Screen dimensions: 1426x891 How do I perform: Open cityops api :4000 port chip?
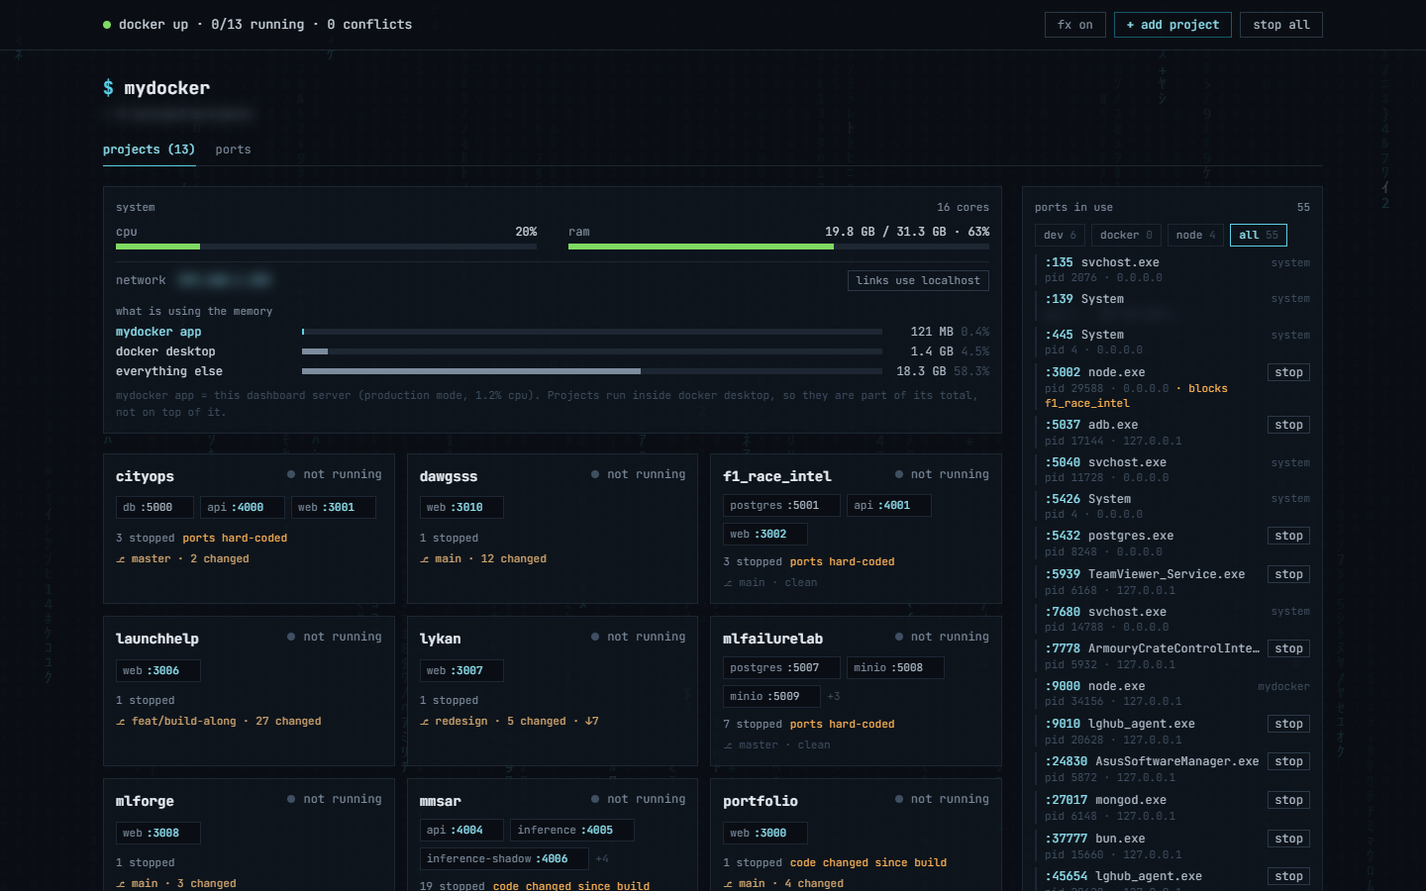243,507
